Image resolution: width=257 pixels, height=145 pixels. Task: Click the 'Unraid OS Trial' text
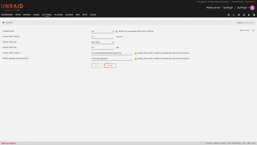click(237, 2)
